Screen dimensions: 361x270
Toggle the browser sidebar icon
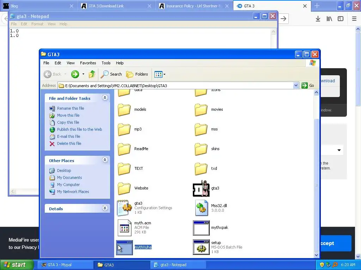coord(341,19)
